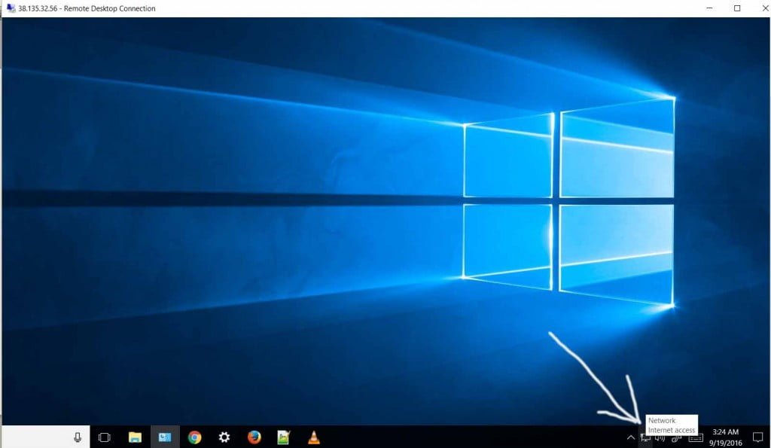
Task: Open Task View from the taskbar
Action: [x=104, y=437]
